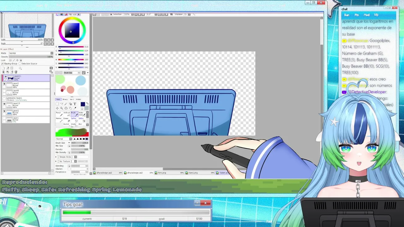Toggle Clipping Group checkbox
404x227 pixels.
[2, 64]
